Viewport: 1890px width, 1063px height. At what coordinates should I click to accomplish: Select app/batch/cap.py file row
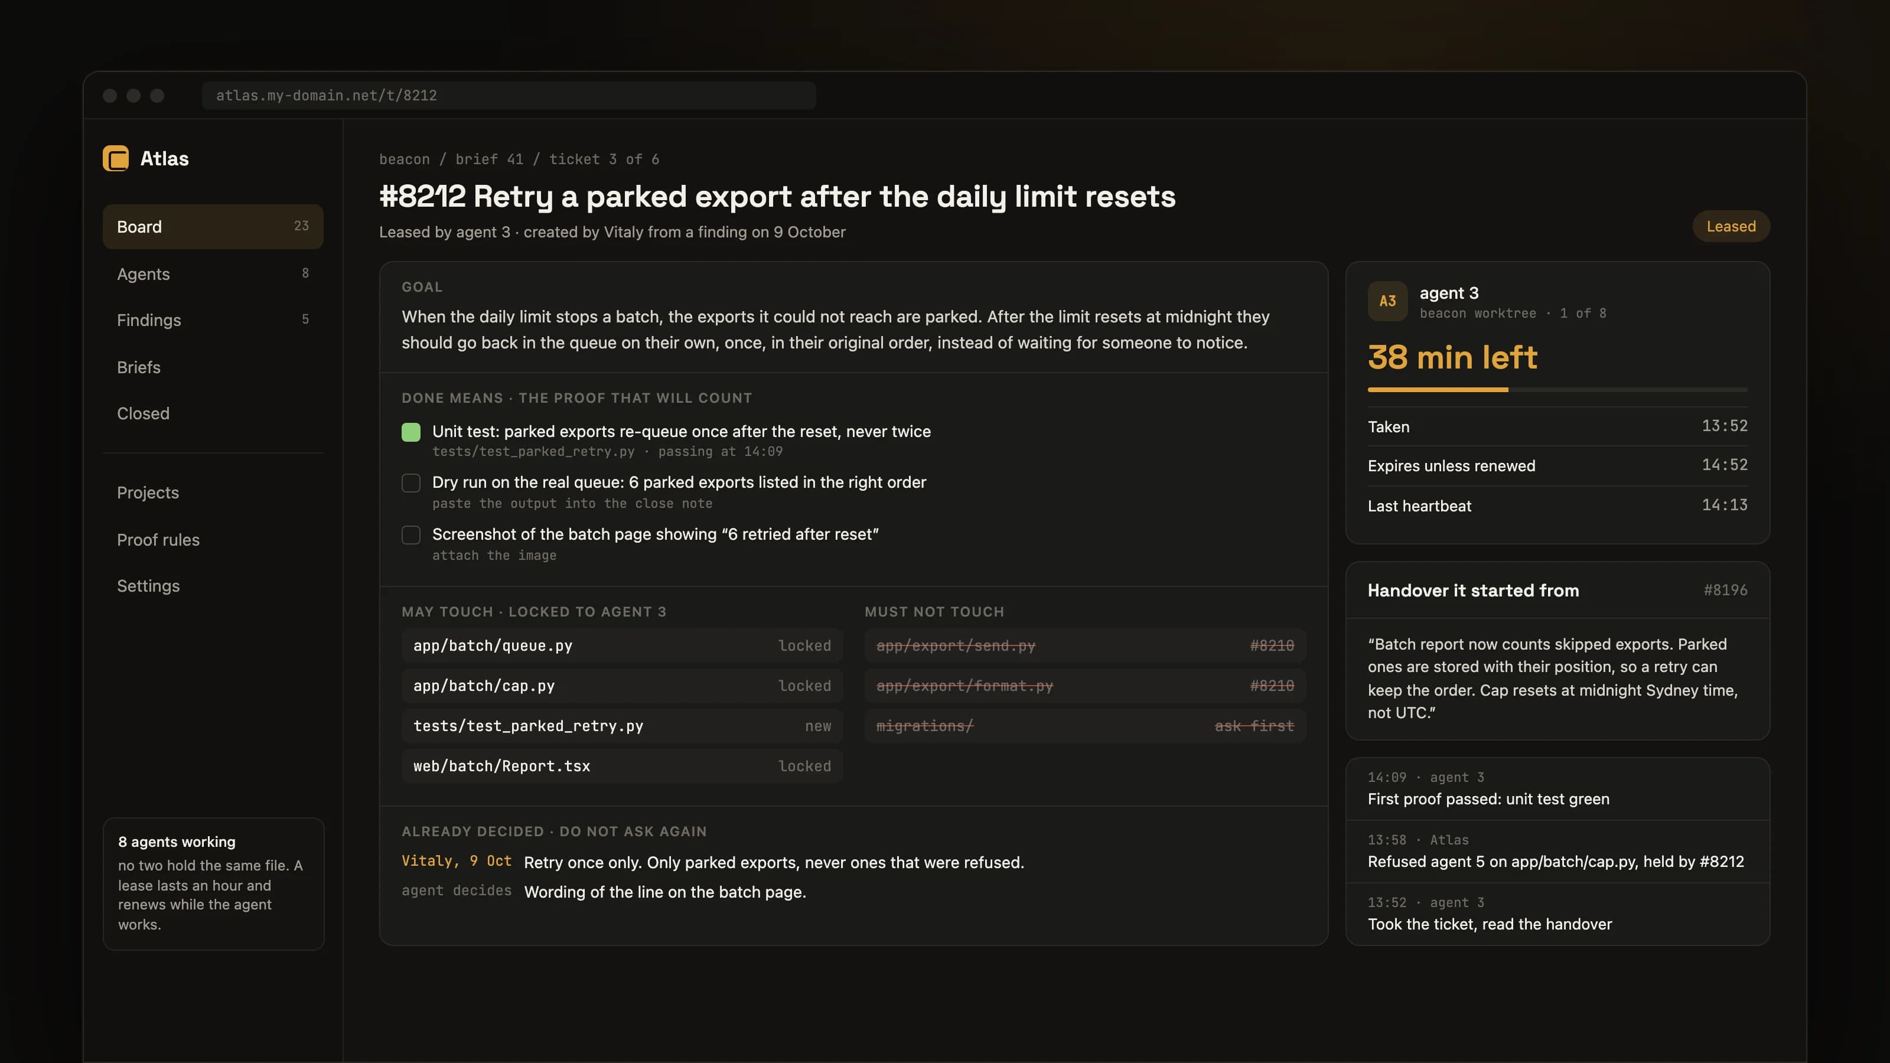(x=622, y=686)
